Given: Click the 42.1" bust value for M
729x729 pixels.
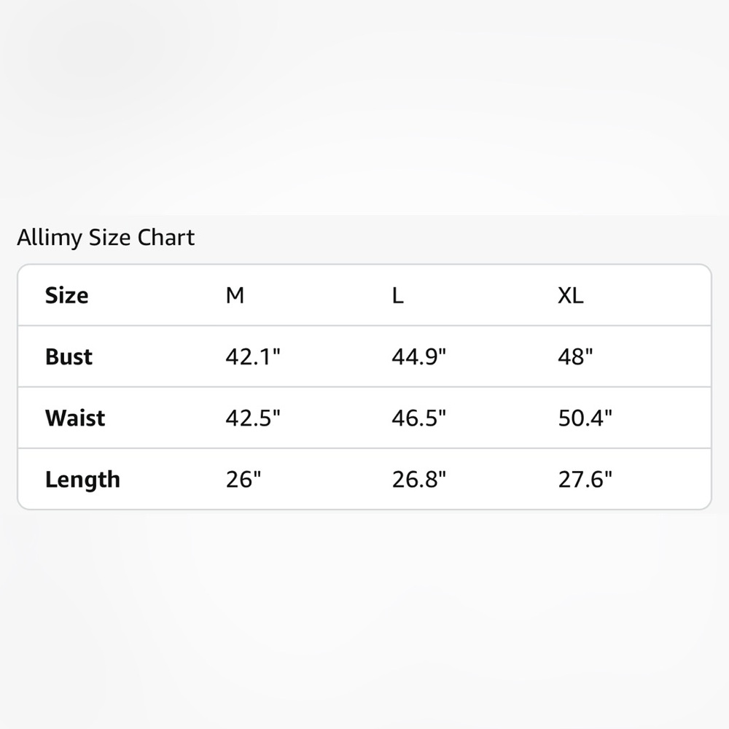Looking at the screenshot, I should [253, 356].
